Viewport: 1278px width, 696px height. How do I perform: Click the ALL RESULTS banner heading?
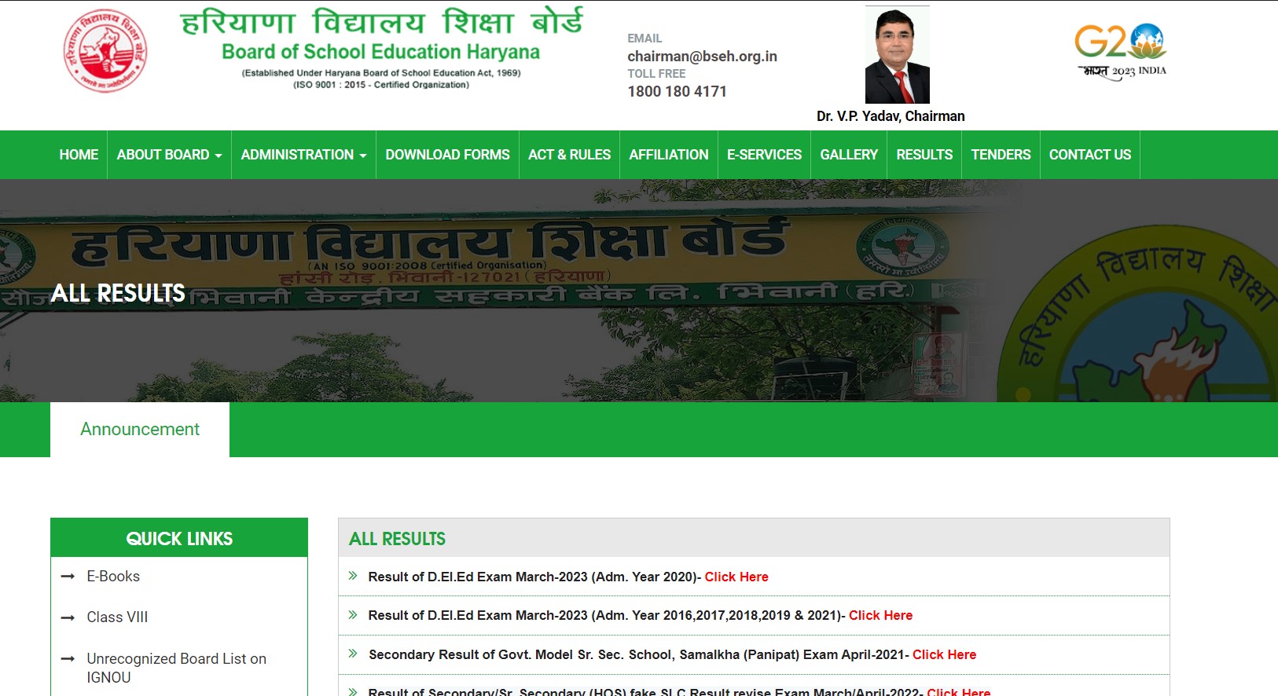(118, 293)
